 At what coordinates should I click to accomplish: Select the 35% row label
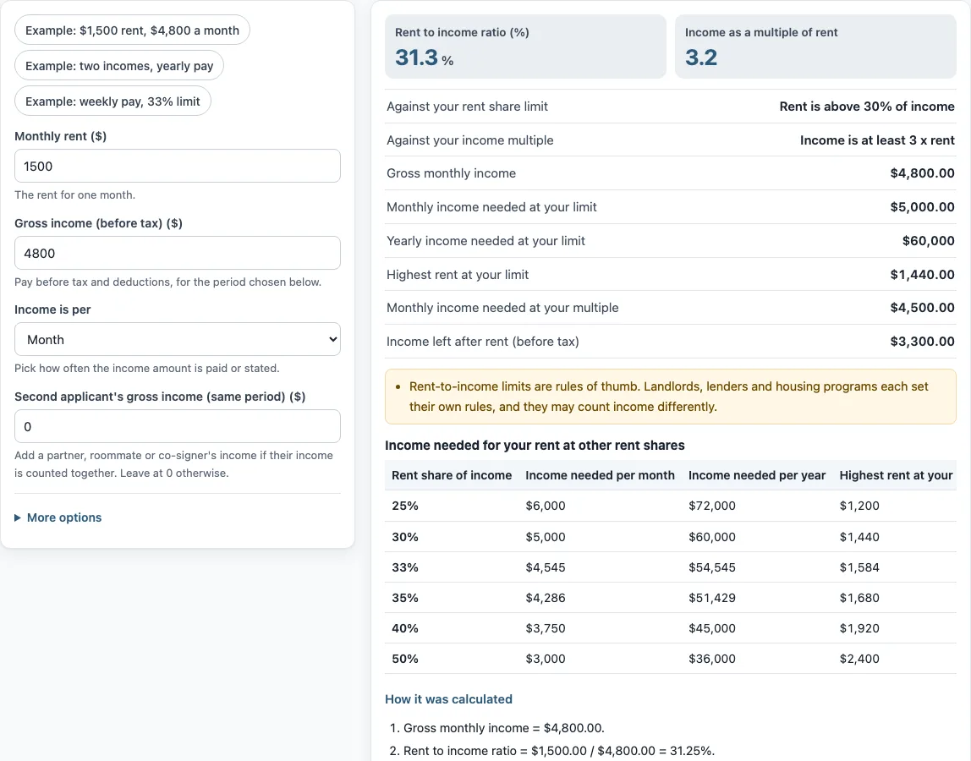[x=405, y=598]
